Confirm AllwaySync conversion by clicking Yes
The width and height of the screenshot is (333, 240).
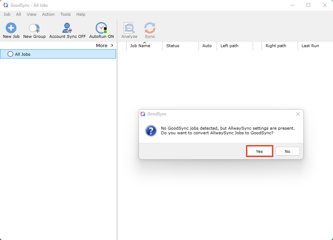click(x=259, y=151)
